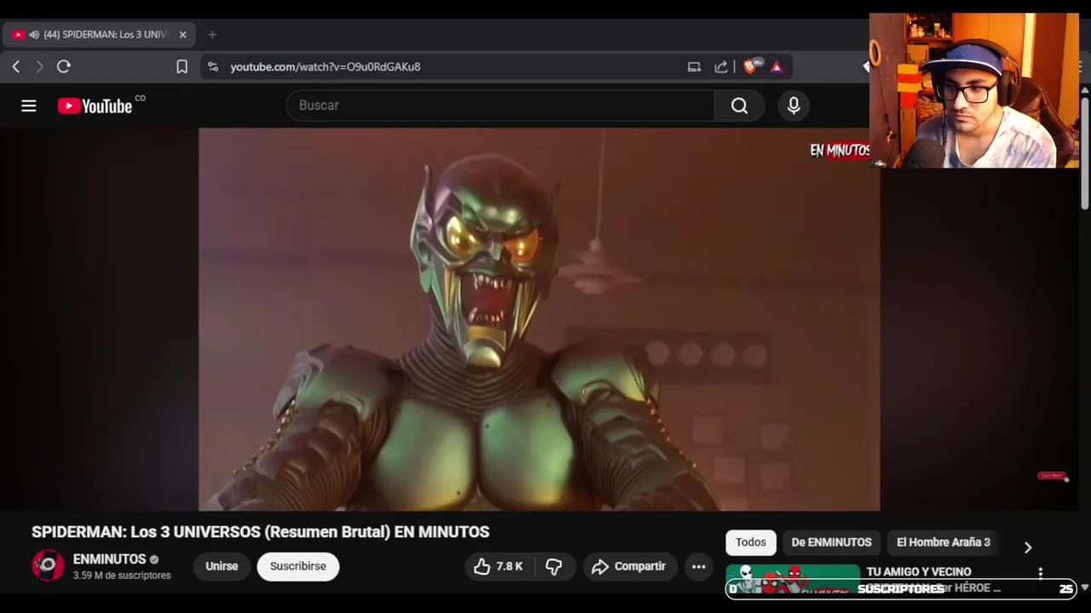
Task: Open a new browser tab
Action: click(x=212, y=35)
